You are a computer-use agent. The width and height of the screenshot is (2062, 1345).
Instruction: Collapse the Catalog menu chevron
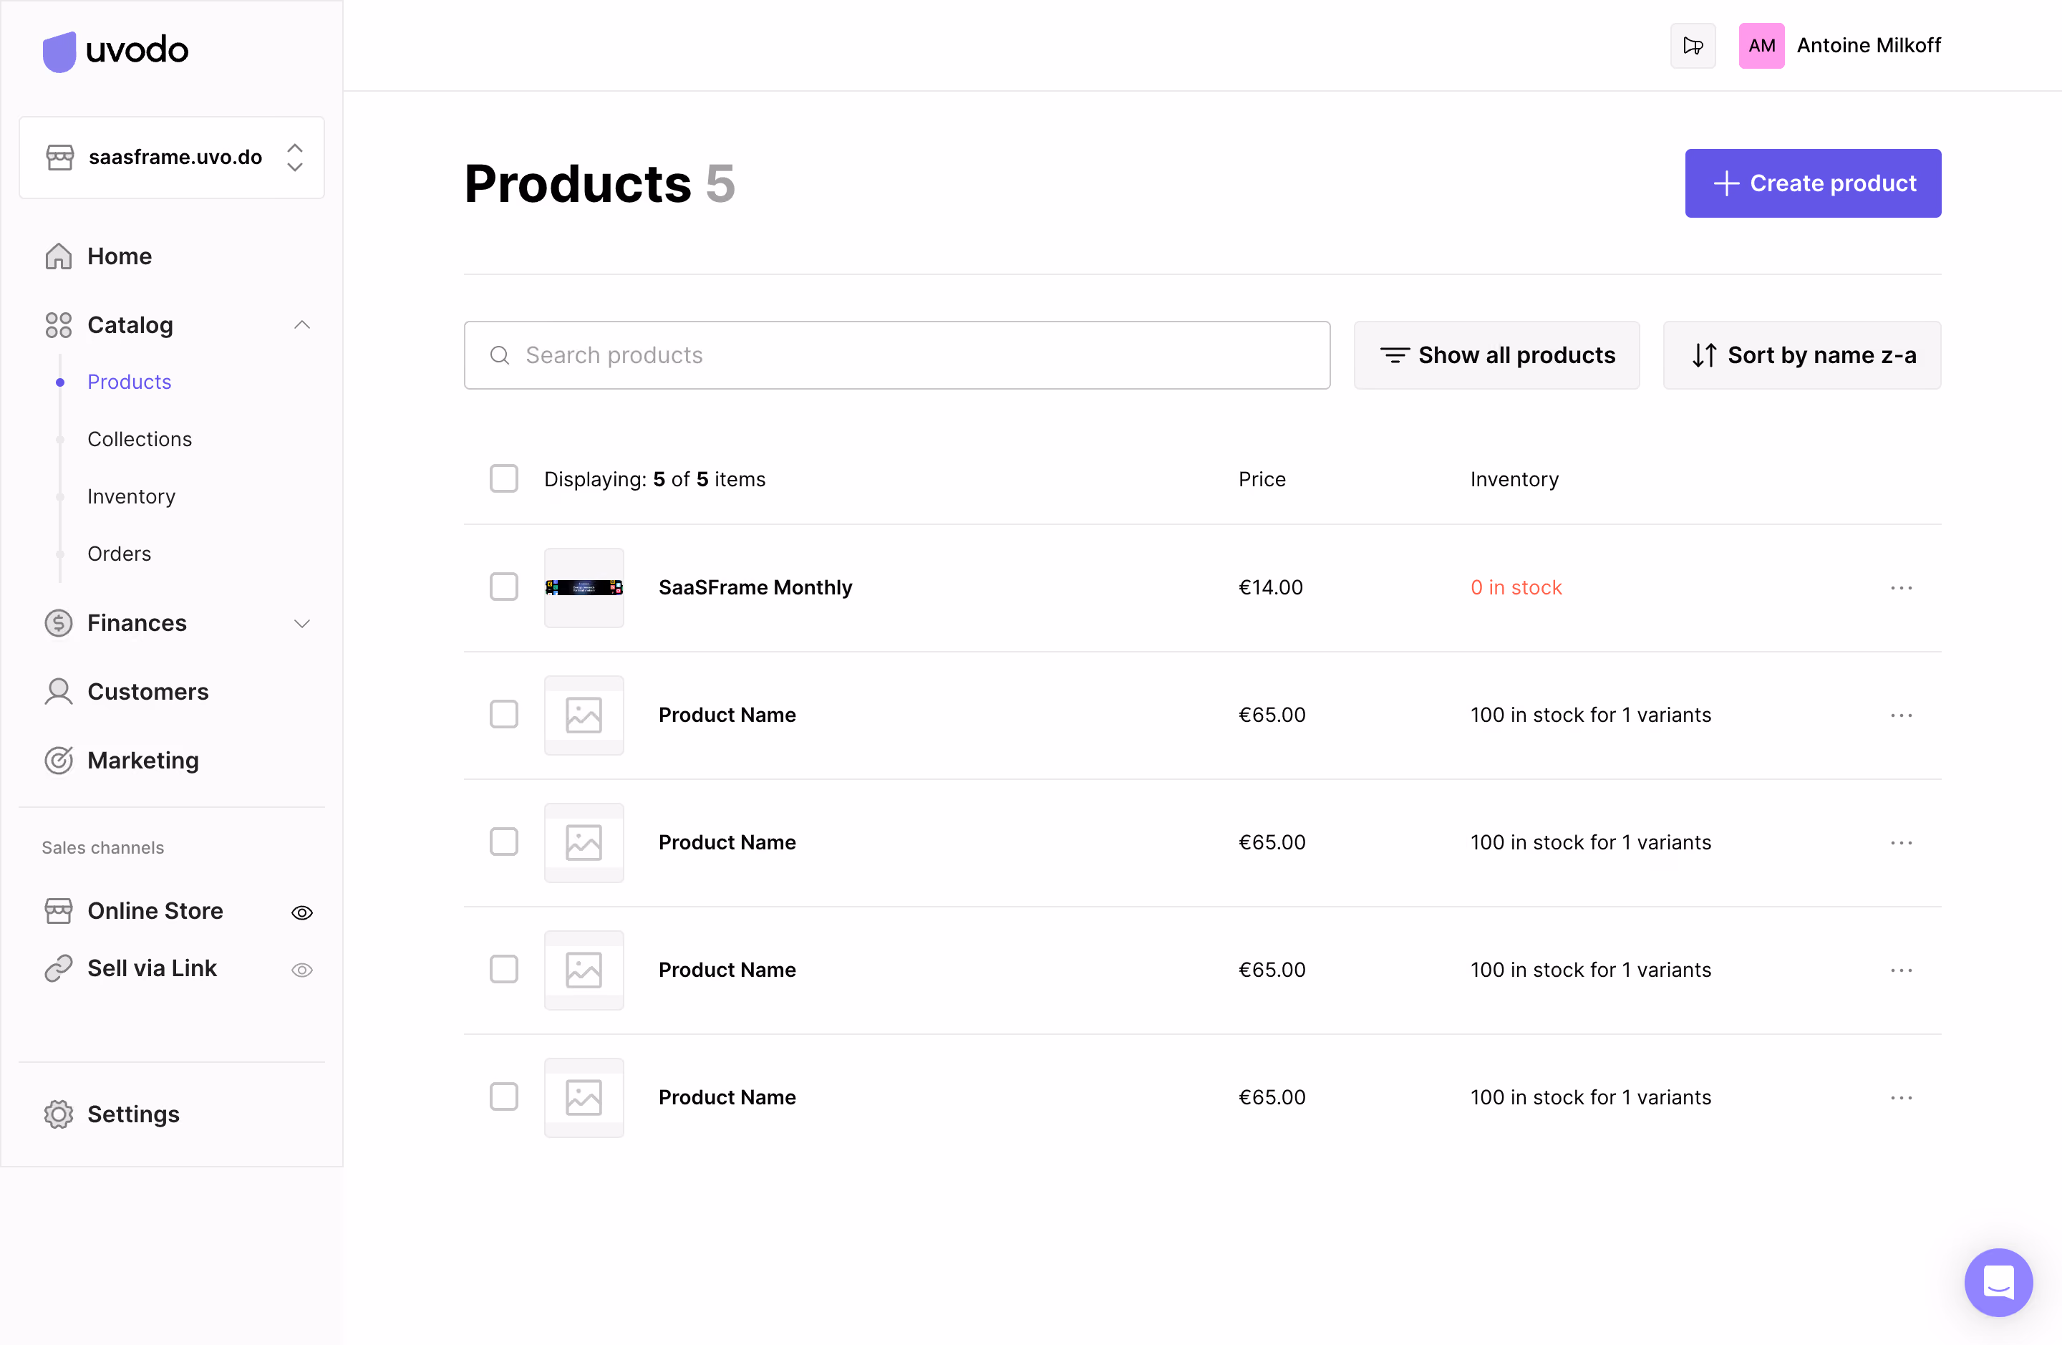coord(301,325)
